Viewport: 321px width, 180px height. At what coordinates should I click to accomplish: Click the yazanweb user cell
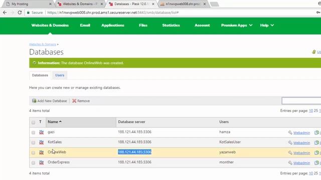click(227, 152)
